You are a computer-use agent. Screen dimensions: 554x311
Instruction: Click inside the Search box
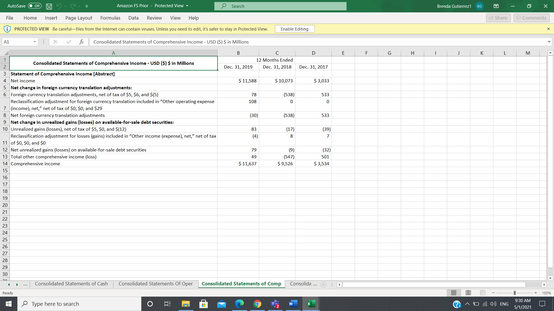[x=280, y=6]
